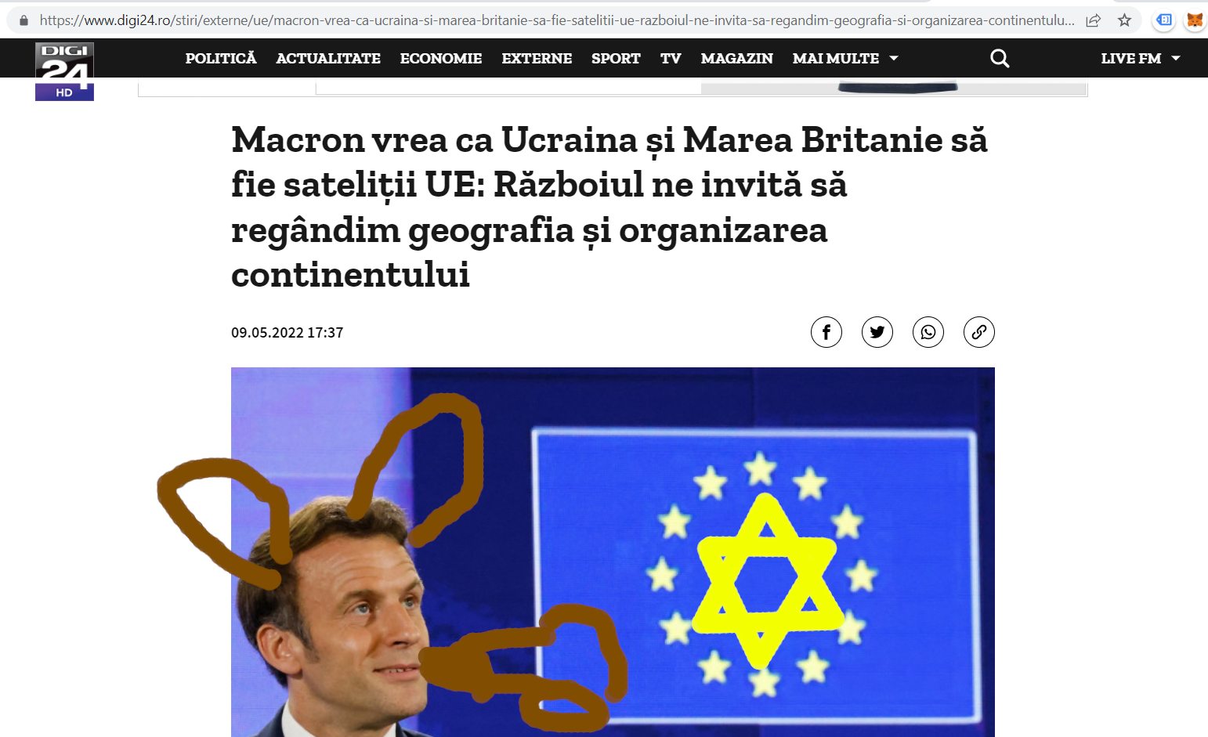Share the article on Facebook
This screenshot has width=1208, height=737.
coord(826,332)
